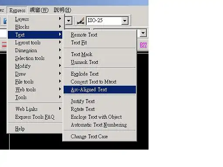The image size is (223, 167).
Task: Open Help in Express menu
Action: pyautogui.click(x=35, y=129)
